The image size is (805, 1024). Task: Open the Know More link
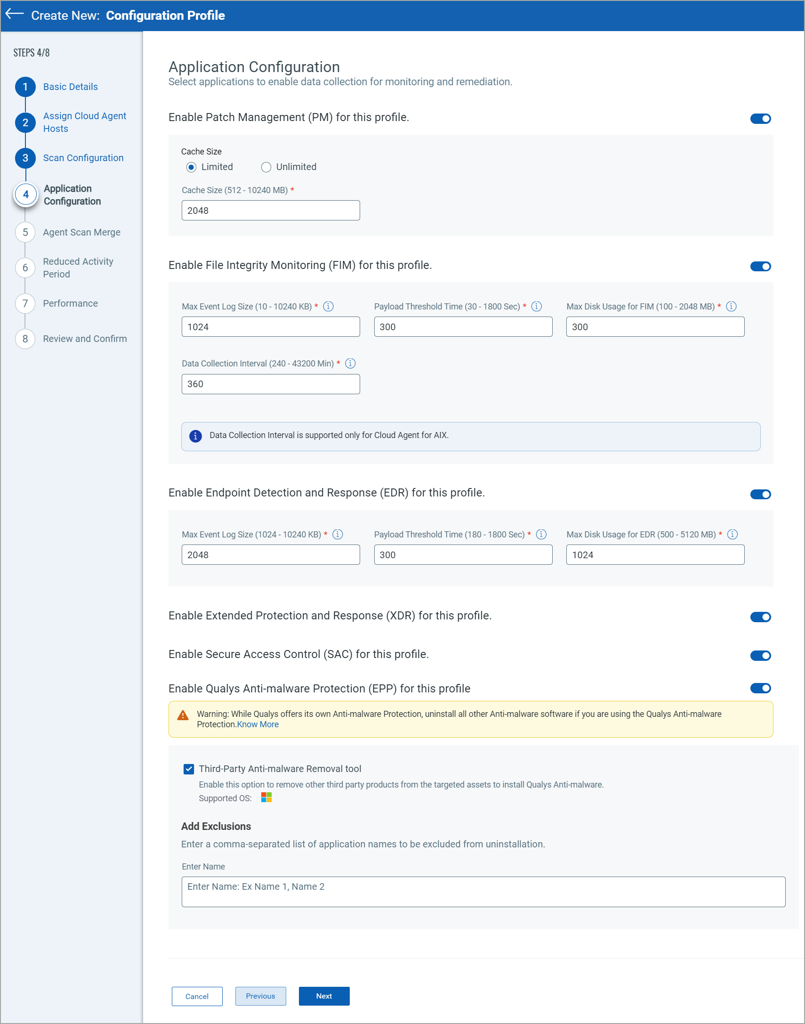[x=258, y=724]
